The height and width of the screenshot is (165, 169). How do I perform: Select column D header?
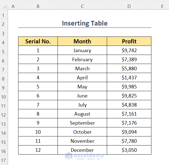(129, 6)
